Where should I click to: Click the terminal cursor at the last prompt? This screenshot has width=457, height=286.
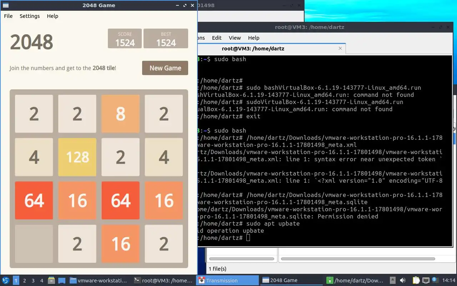tap(248, 238)
